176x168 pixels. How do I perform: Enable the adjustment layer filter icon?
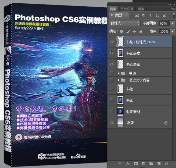pos(144,15)
